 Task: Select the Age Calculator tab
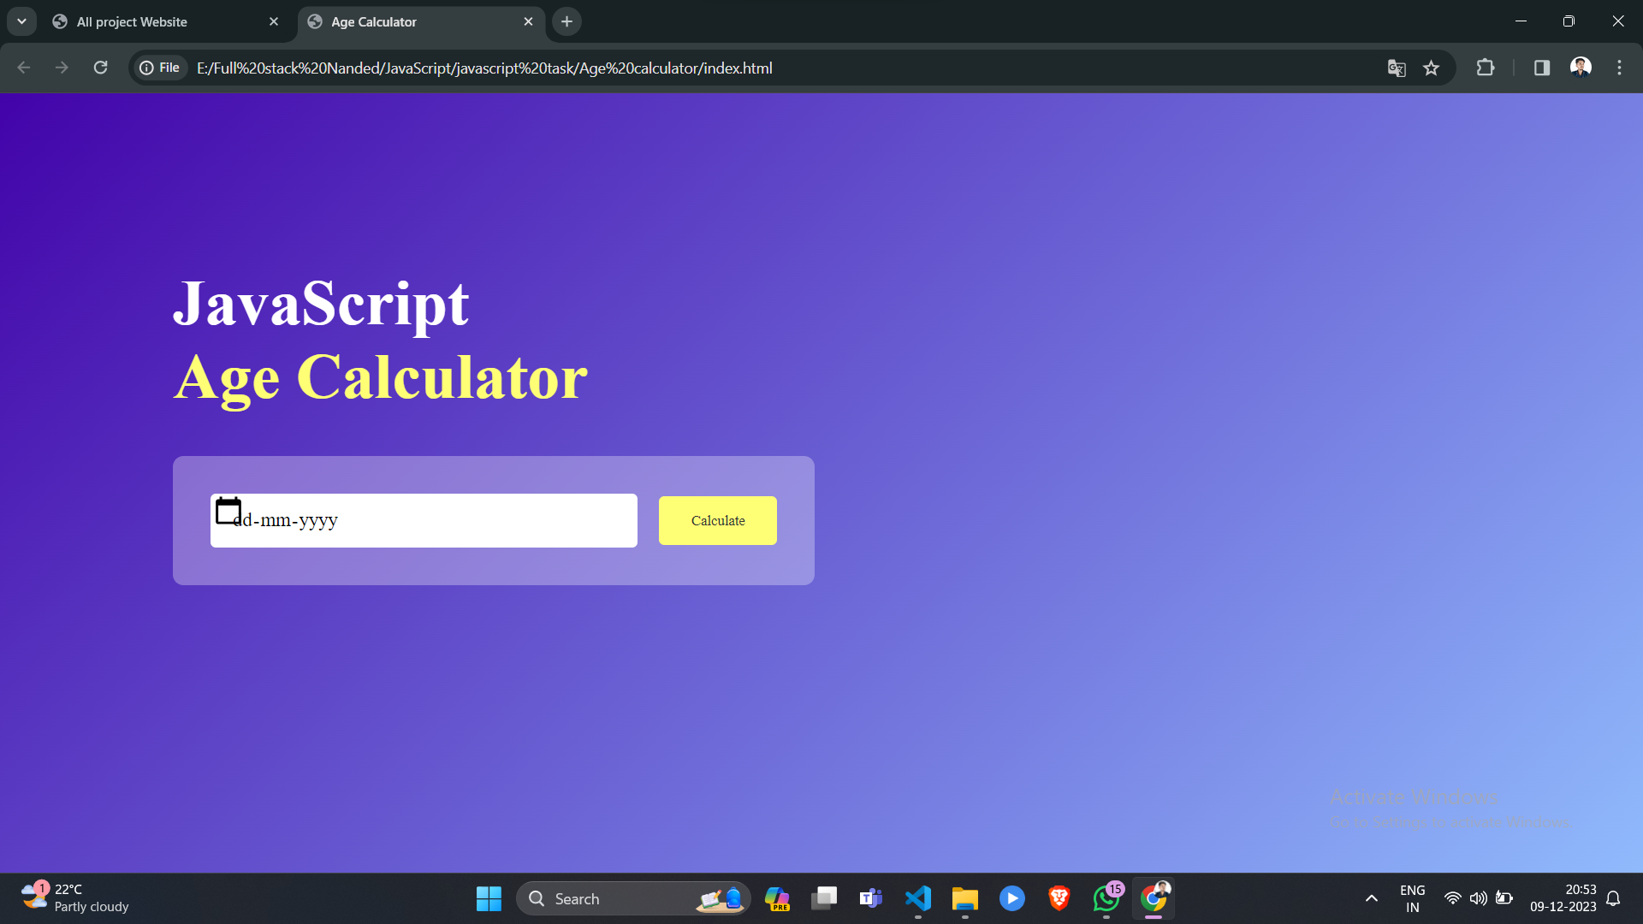(x=374, y=22)
